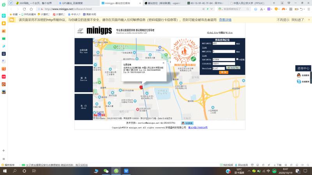Add a sidebar app with plus icon

pos(4,150)
